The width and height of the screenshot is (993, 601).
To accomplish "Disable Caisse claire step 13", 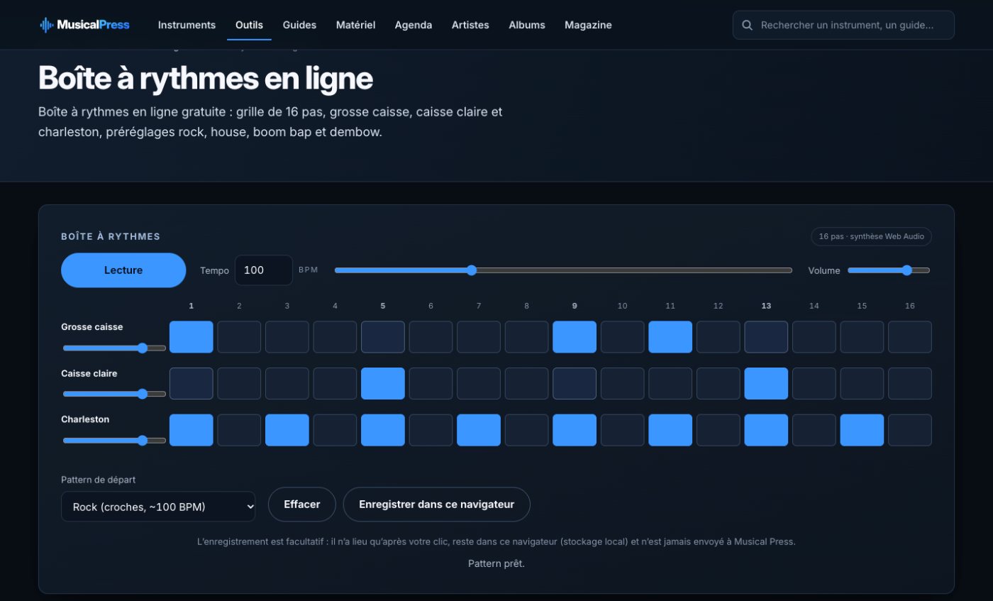I will coord(766,384).
